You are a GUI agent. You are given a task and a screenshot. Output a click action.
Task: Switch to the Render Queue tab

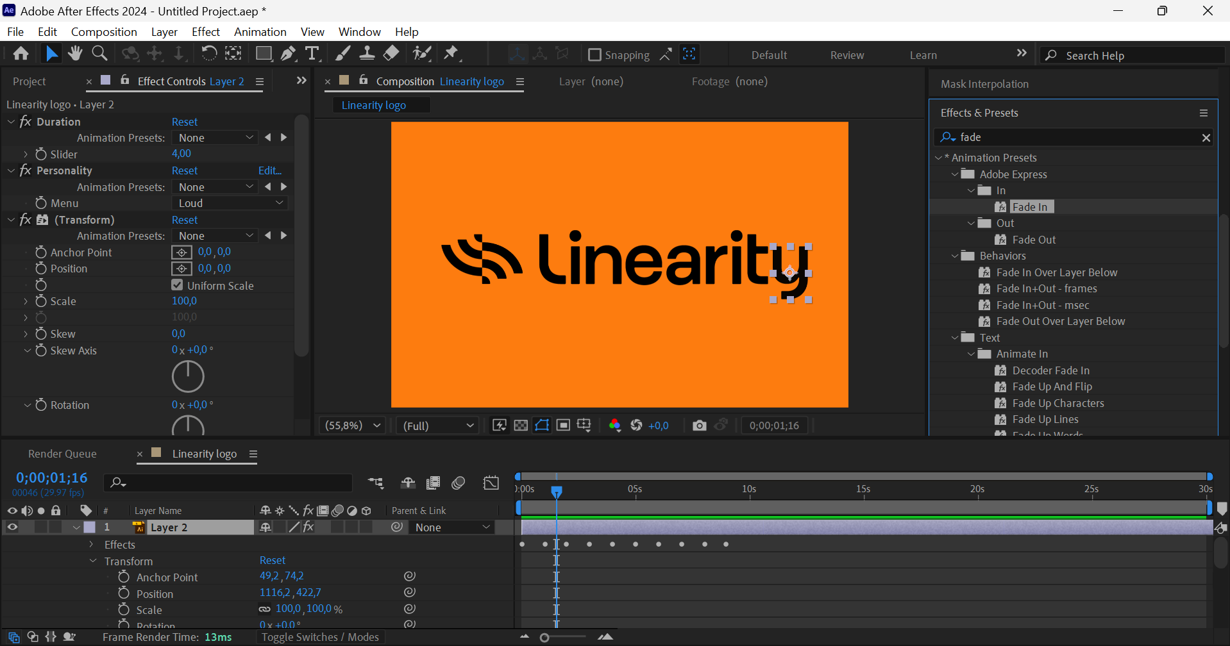pos(62,454)
